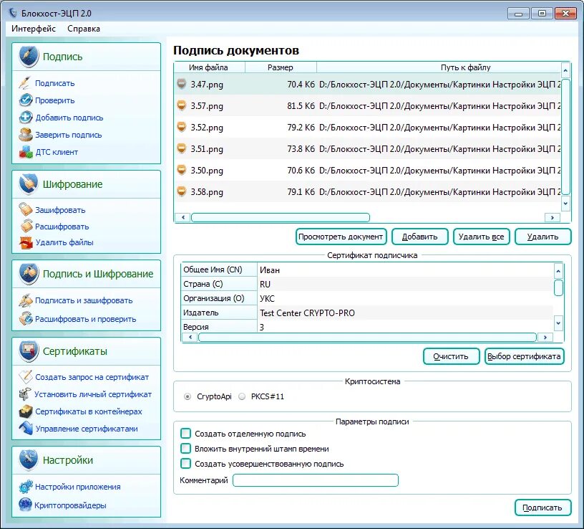Image resolution: width=584 pixels, height=529 pixels.
Task: Click the bottom Подписать button
Action: point(542,507)
